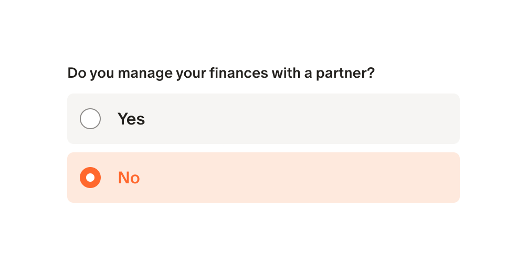Viewport: 527px width, 270px height.
Task: Choose the highlighted No option row
Action: 263,178
